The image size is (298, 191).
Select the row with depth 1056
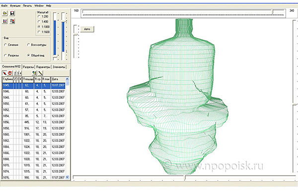point(34,122)
